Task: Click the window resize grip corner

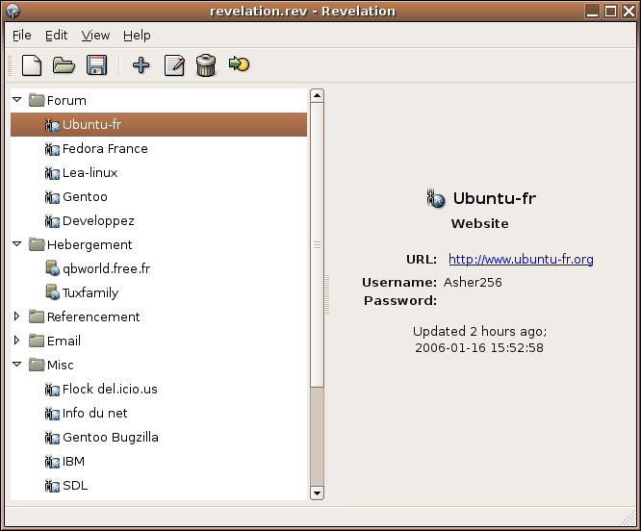Action: point(628,518)
